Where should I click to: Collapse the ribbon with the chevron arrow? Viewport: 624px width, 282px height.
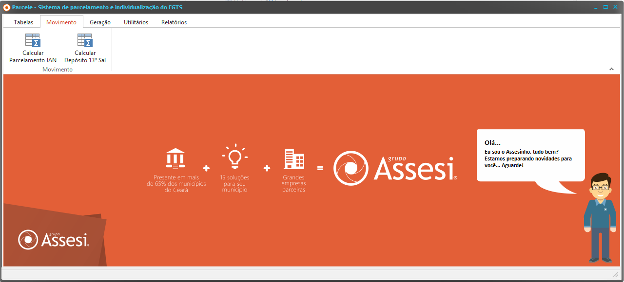click(611, 70)
